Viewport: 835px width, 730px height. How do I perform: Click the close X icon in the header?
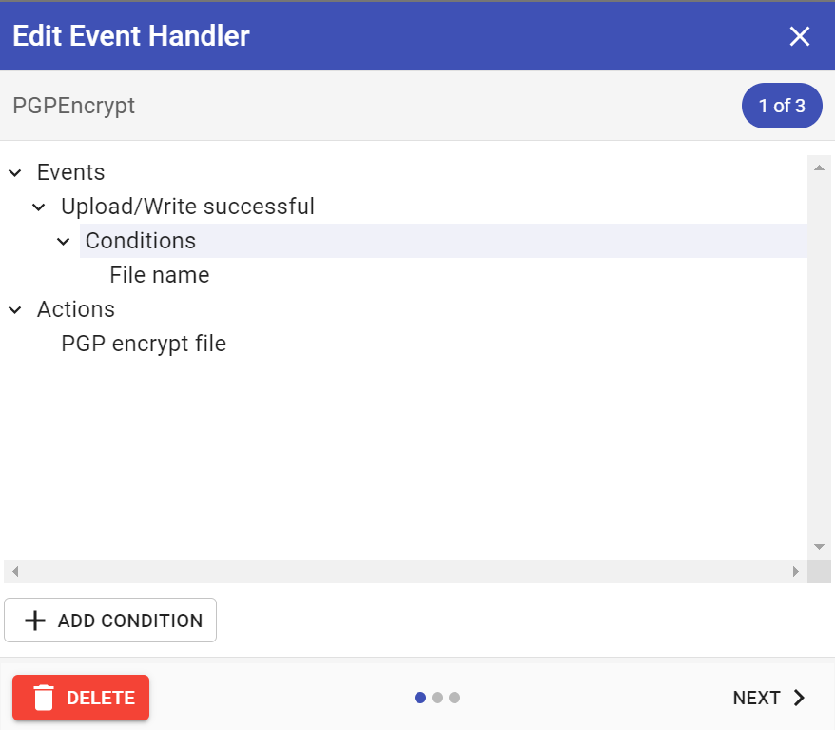click(800, 36)
